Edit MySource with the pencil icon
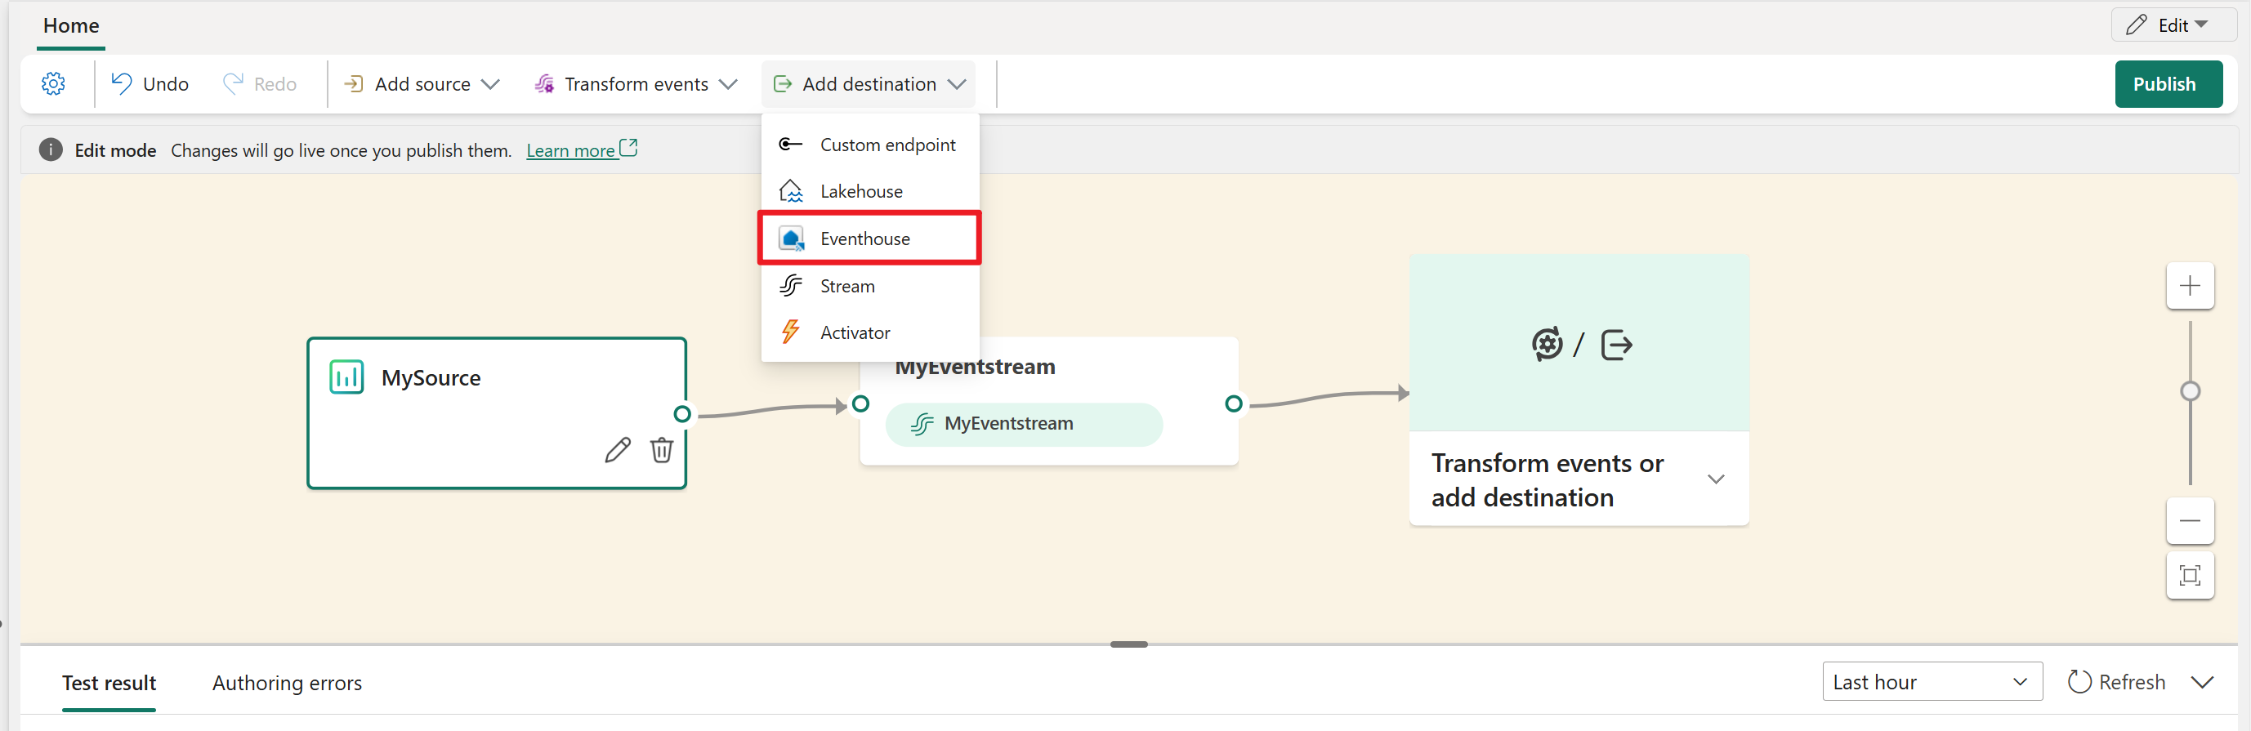This screenshot has width=2251, height=731. [x=617, y=450]
